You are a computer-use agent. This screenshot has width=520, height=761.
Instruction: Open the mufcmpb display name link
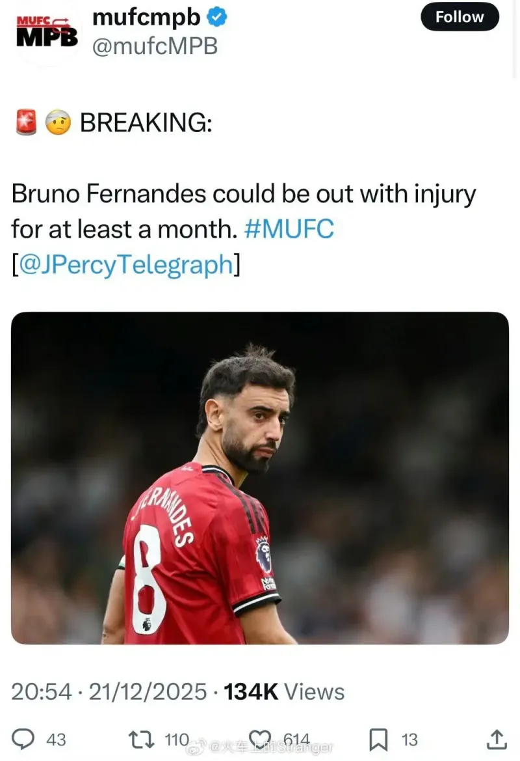pyautogui.click(x=146, y=18)
